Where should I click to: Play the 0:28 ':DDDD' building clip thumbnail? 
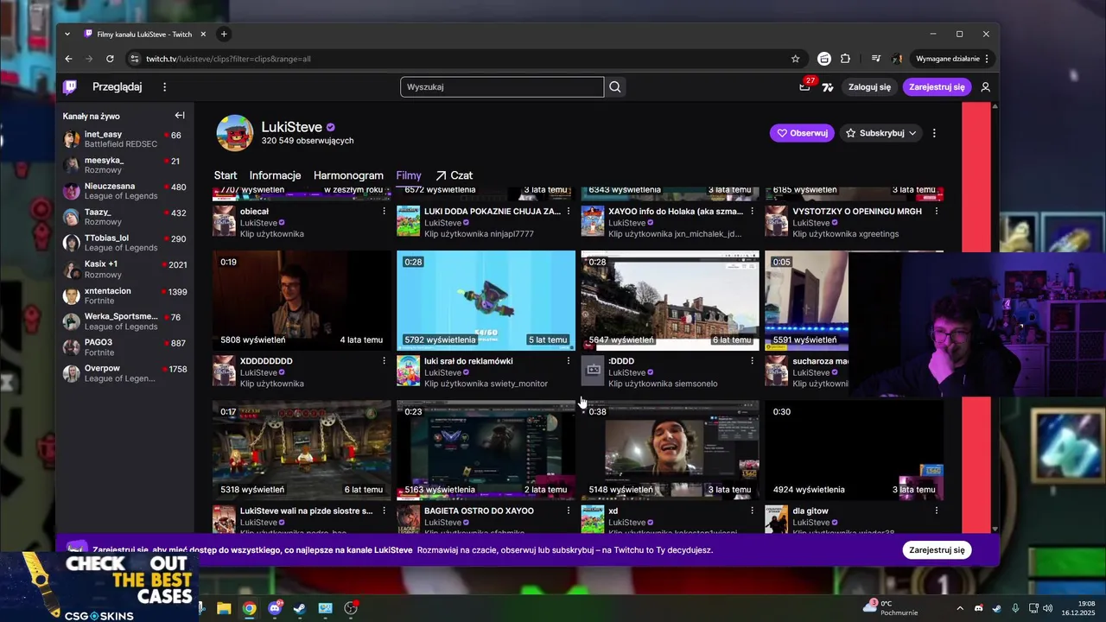click(x=670, y=301)
